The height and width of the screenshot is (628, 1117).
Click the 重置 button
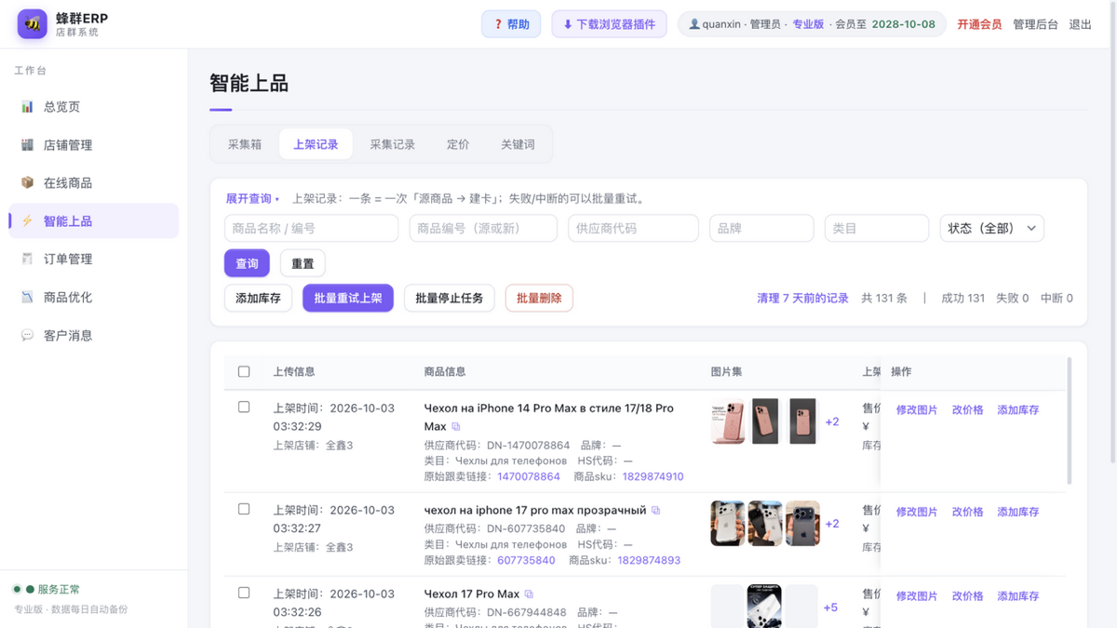click(303, 263)
